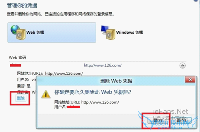Click the redacted username in the credential row
The width and height of the screenshot is (200, 132).
click(16, 65)
